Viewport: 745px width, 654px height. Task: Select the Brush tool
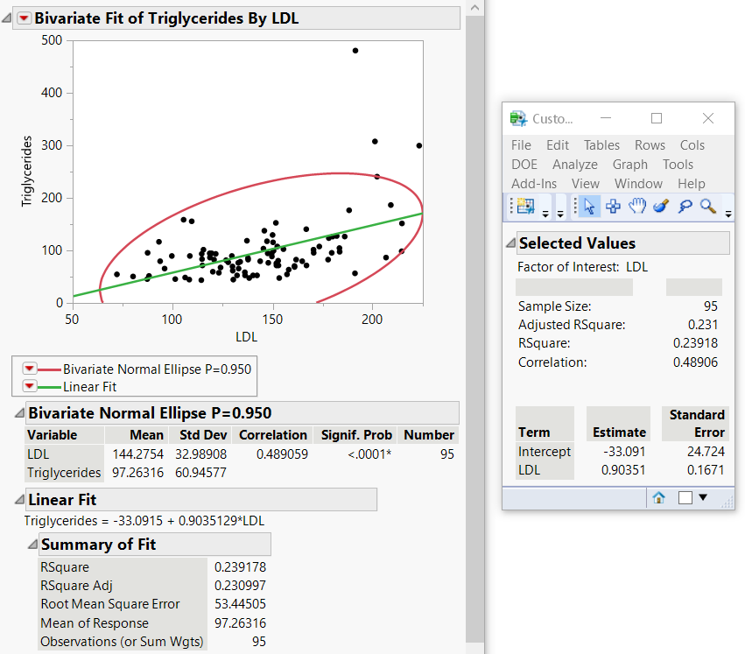click(x=659, y=206)
